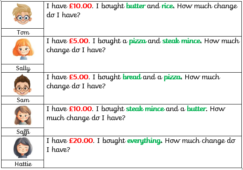Image resolution: width=243 pixels, height=170 pixels.
Task: Select the red £5.00 in Sally's question
Action: pyautogui.click(x=79, y=41)
